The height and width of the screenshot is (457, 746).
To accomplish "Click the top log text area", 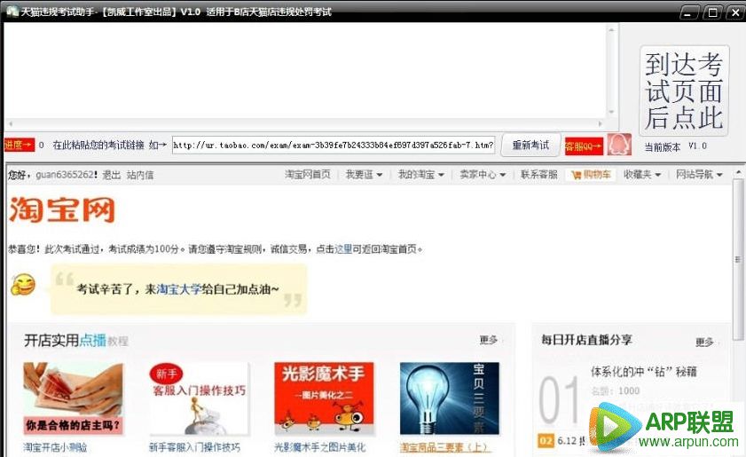I will (x=304, y=70).
